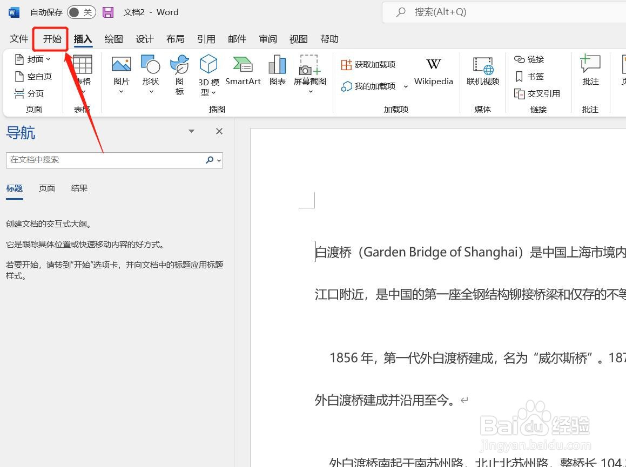
Task: Open the 引用 (References) tab
Action: click(206, 39)
